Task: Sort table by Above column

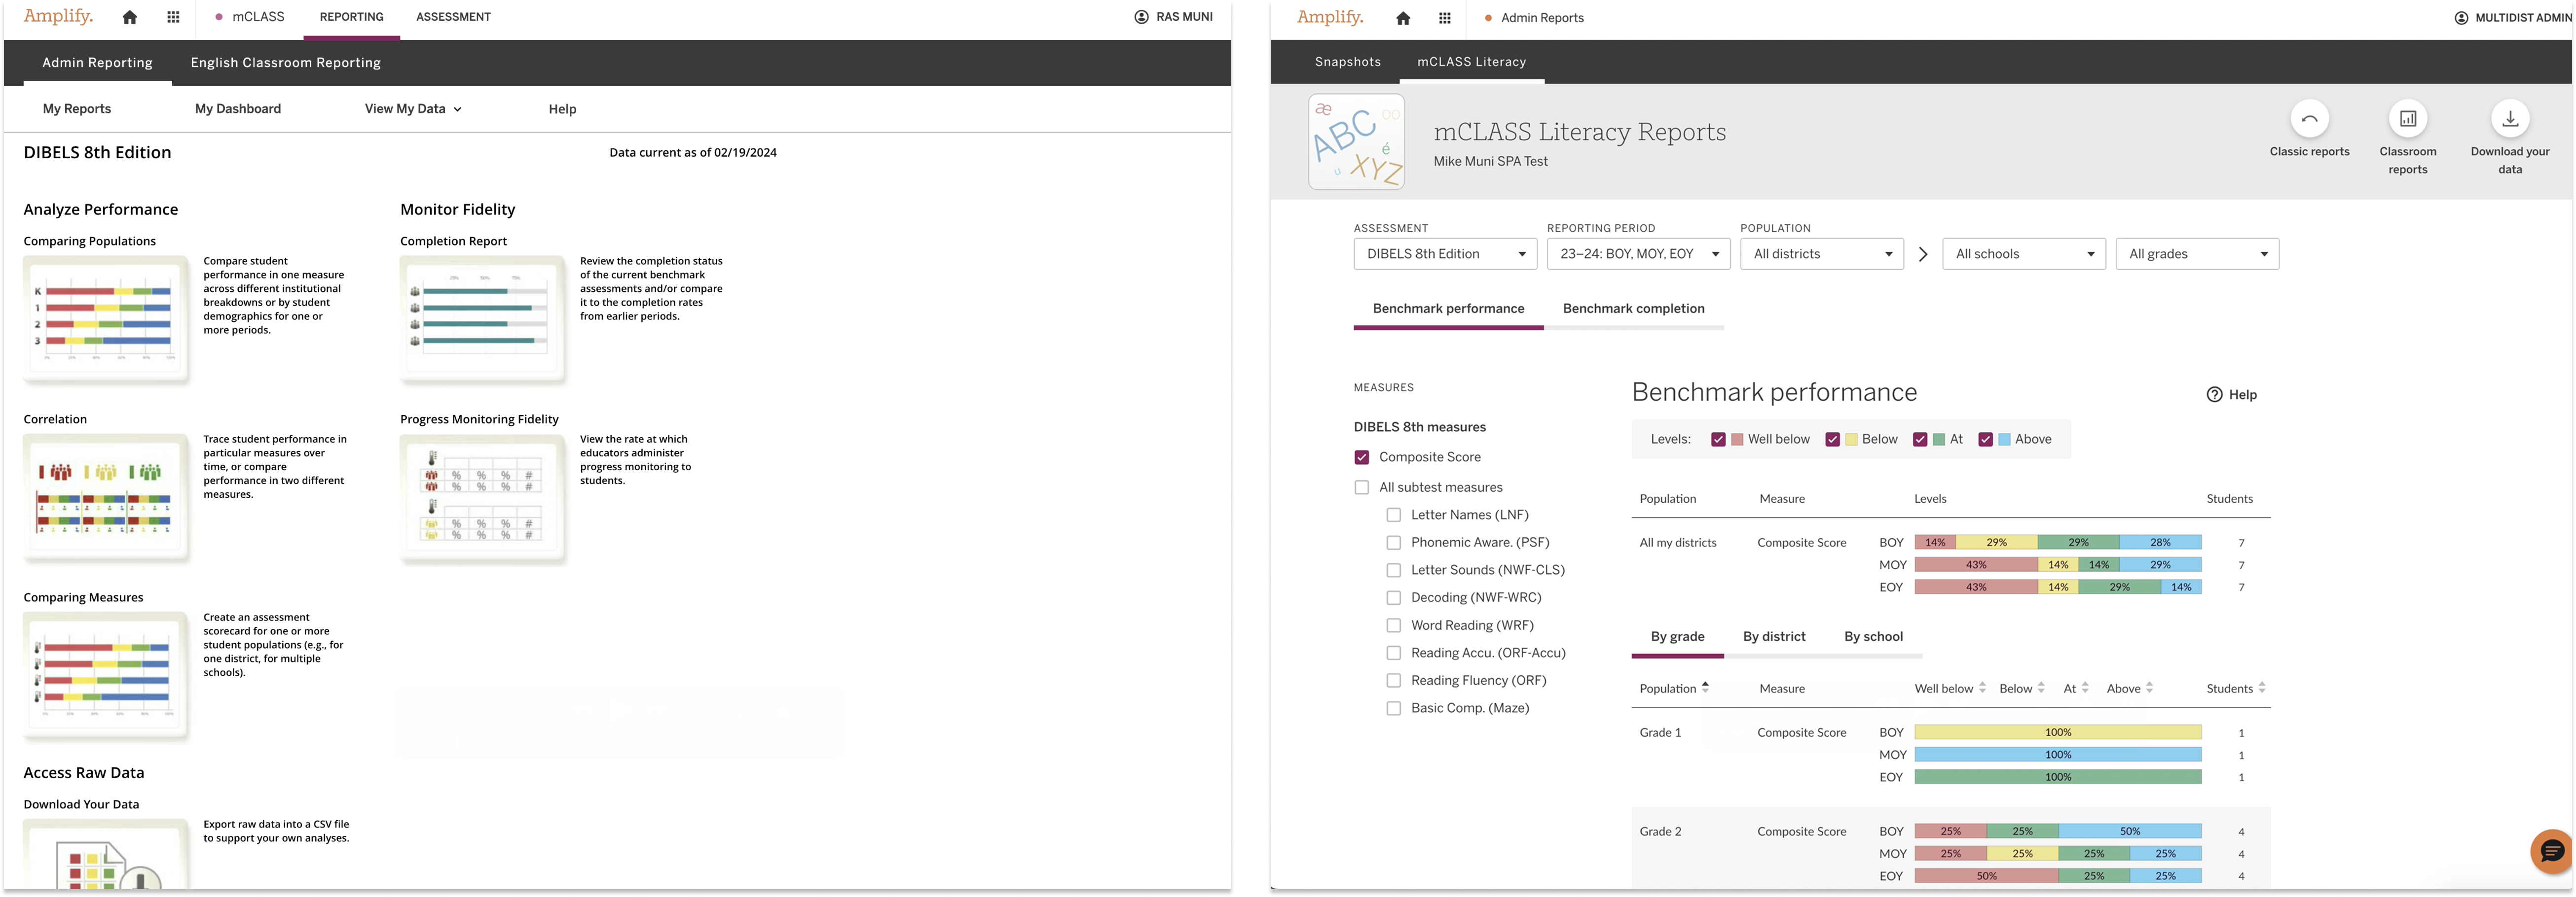Action: [2149, 687]
